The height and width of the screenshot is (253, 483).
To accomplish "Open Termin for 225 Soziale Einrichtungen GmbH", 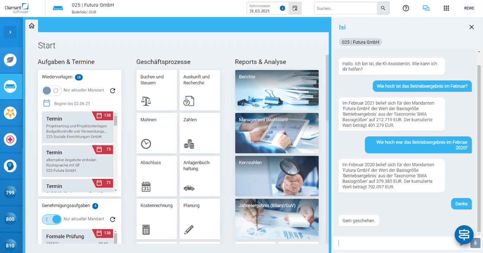I will point(78,127).
